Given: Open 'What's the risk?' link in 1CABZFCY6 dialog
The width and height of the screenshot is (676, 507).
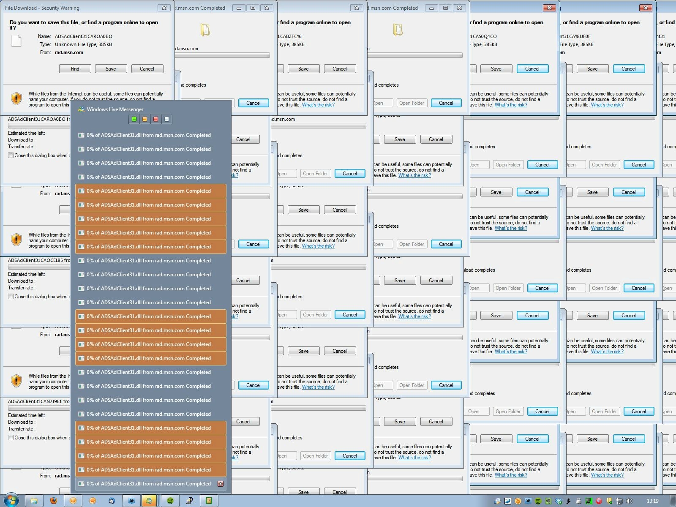Looking at the screenshot, I should 318,105.
